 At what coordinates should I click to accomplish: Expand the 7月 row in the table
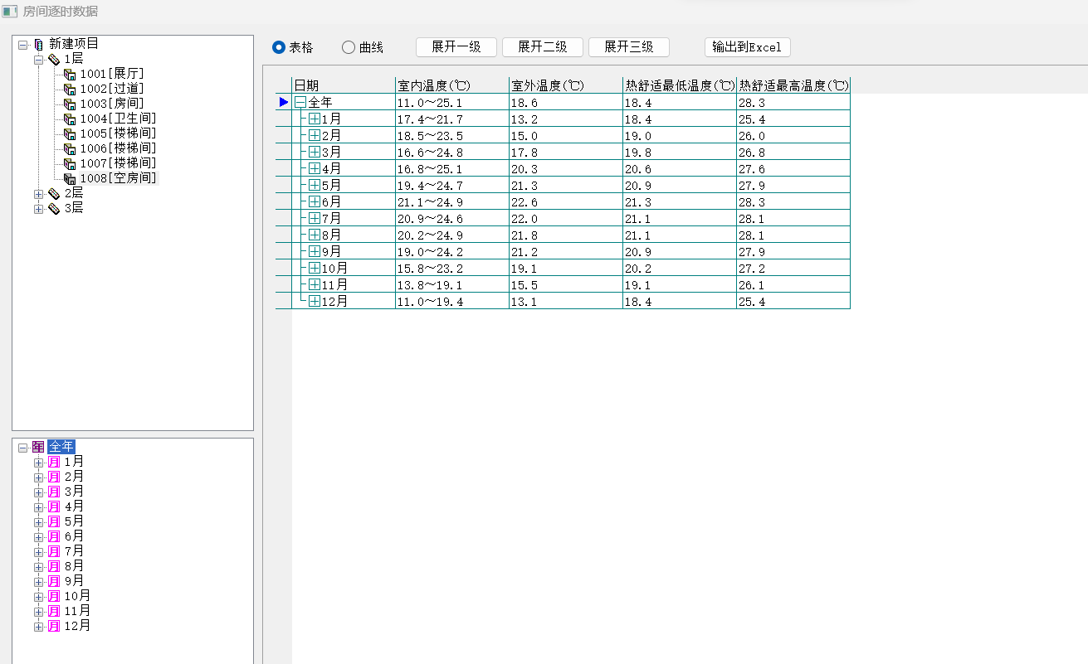click(315, 218)
